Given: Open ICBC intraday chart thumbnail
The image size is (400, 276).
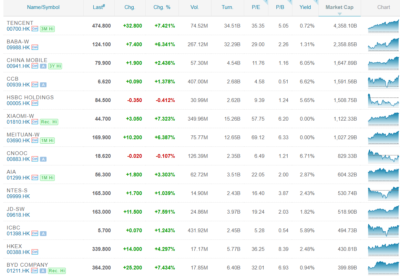Looking at the screenshot, I should [x=383, y=231].
